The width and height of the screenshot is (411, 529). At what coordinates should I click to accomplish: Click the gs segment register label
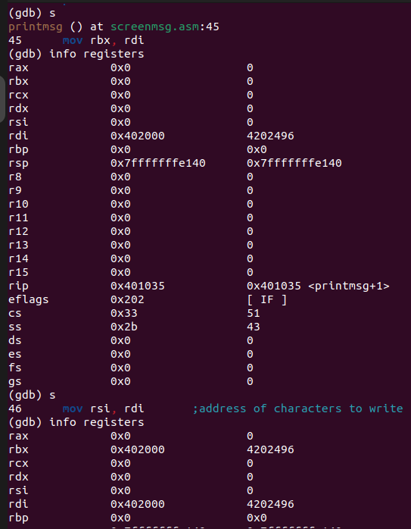click(x=15, y=381)
